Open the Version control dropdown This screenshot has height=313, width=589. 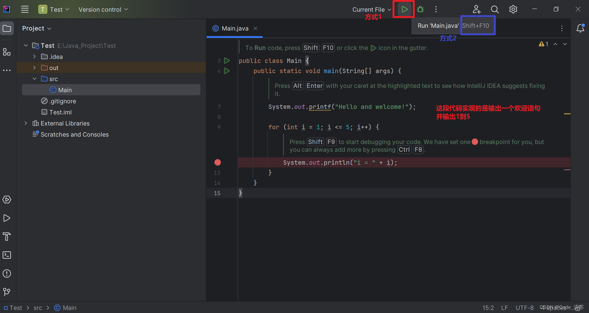point(103,10)
